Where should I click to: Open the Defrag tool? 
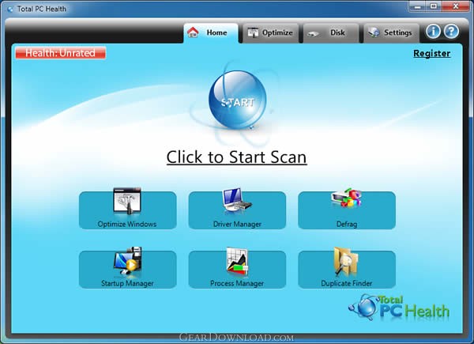coord(347,210)
